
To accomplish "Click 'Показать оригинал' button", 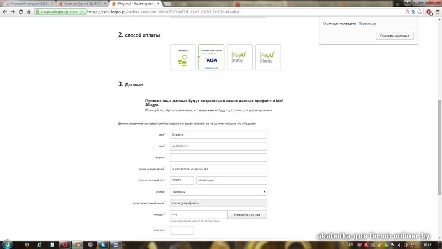I will pyautogui.click(x=394, y=36).
